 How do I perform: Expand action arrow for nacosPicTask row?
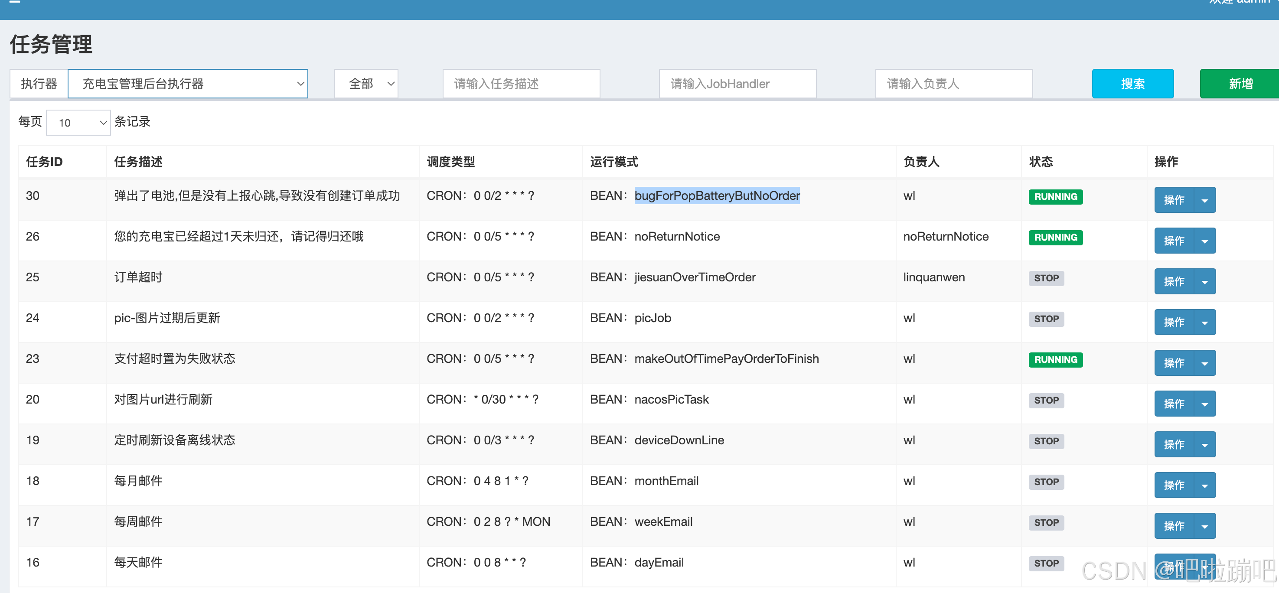click(1204, 404)
